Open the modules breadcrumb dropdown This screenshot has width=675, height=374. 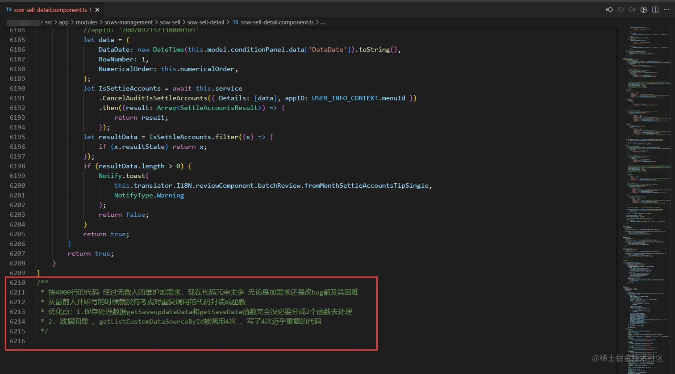(87, 22)
